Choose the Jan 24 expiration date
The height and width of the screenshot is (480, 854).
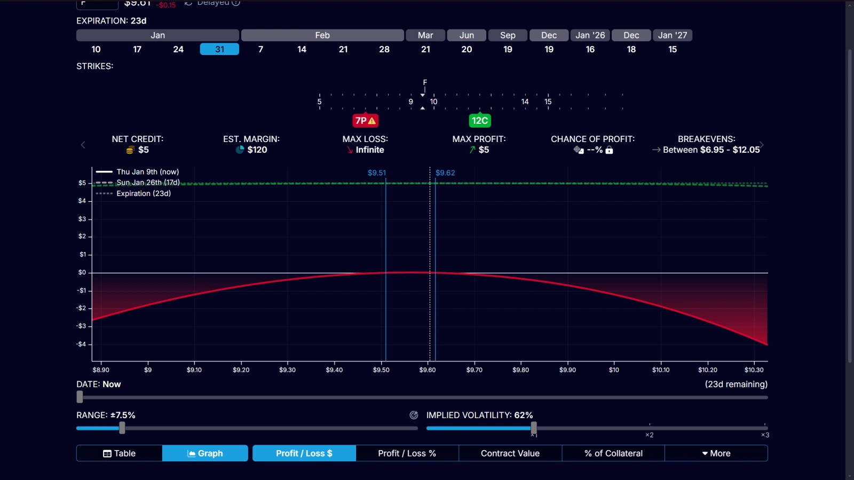click(178, 49)
